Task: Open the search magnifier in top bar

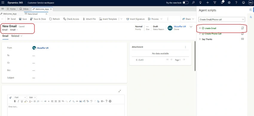Action: click(193, 3)
